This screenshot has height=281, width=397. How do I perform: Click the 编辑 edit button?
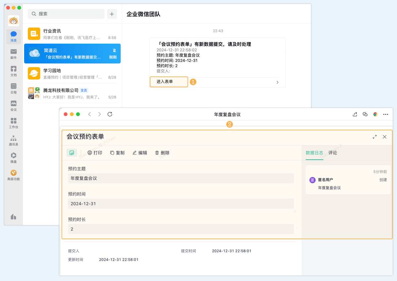click(x=140, y=153)
